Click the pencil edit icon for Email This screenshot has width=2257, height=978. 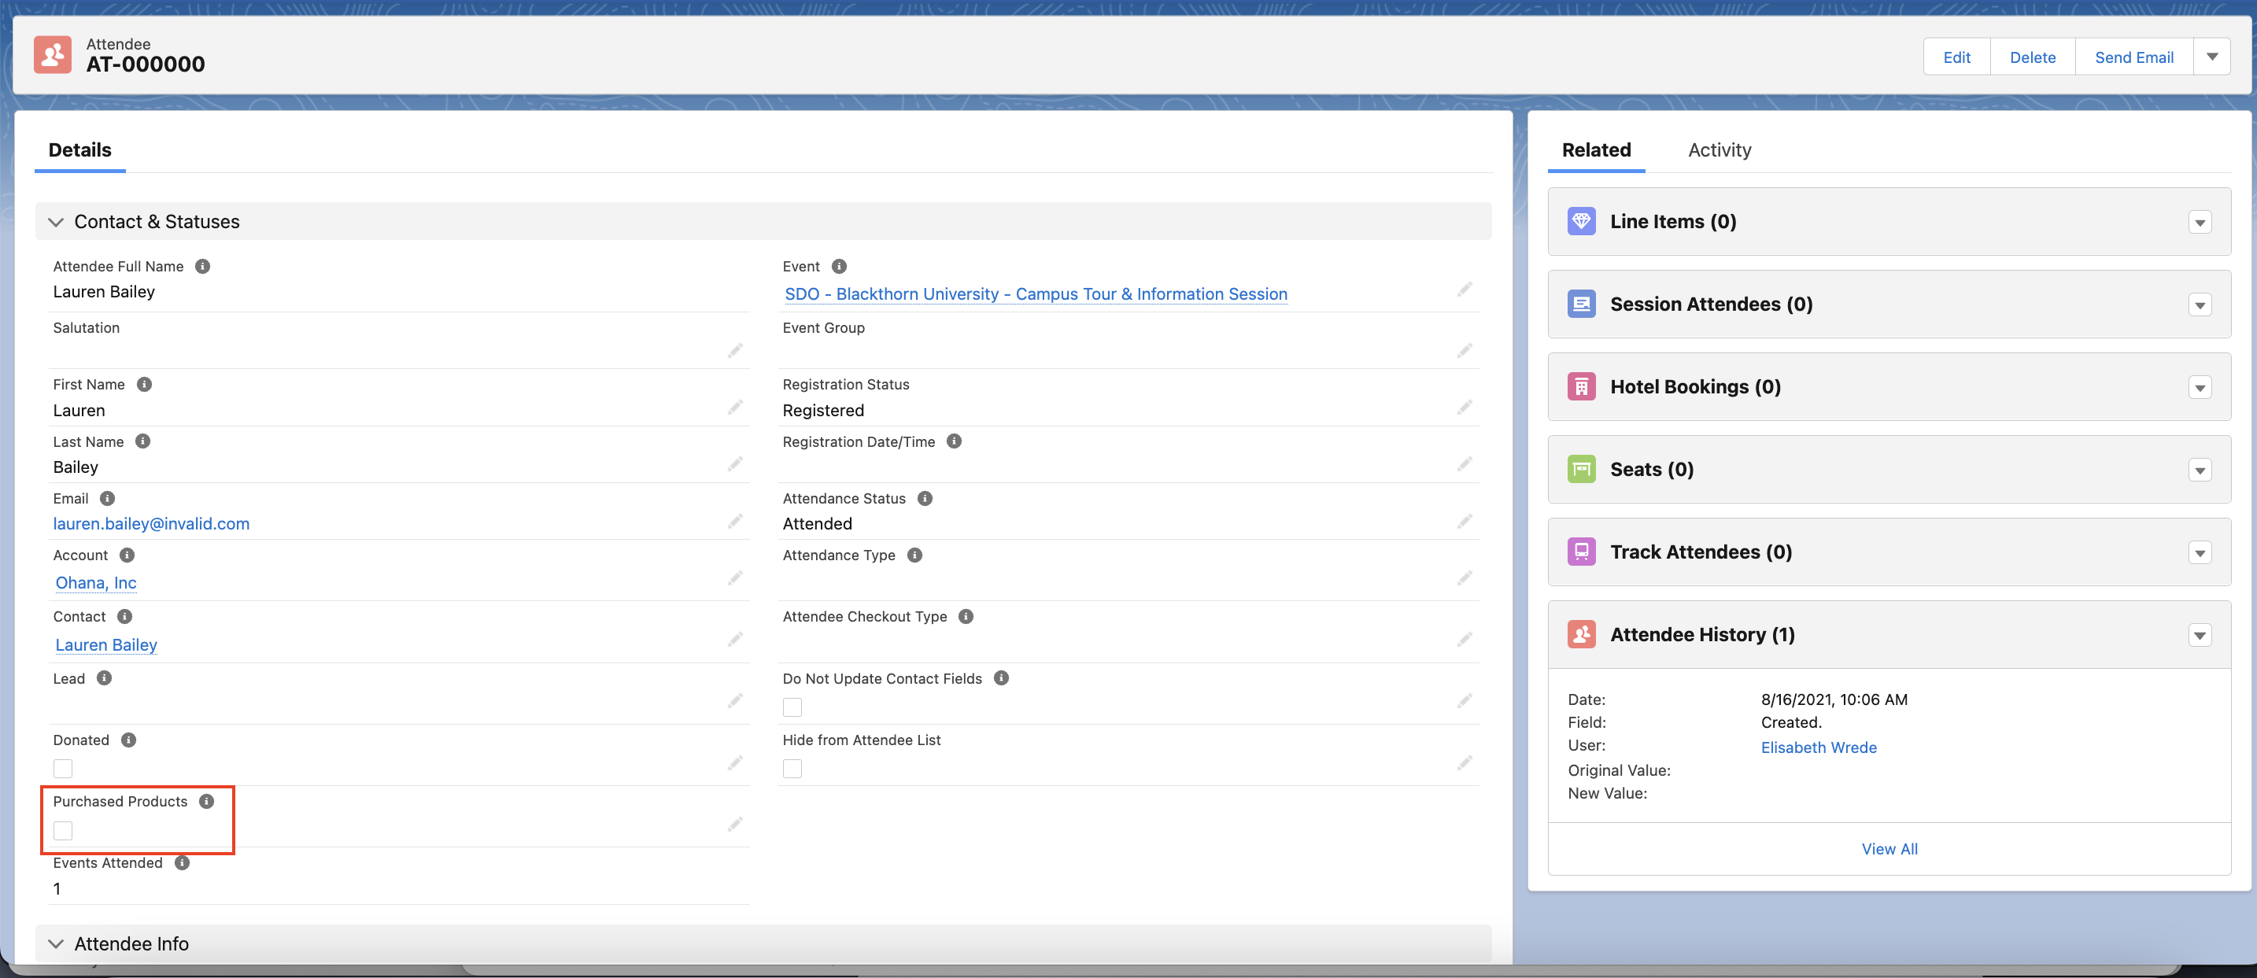tap(734, 522)
